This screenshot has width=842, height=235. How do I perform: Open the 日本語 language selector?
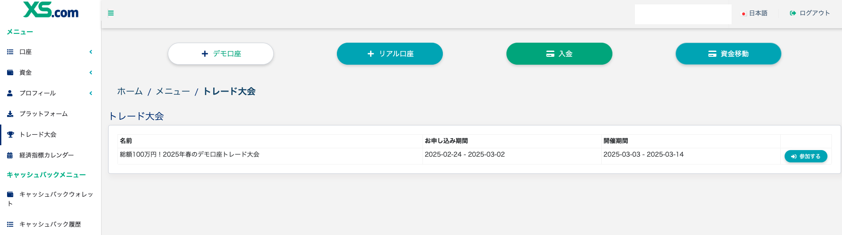pos(758,13)
